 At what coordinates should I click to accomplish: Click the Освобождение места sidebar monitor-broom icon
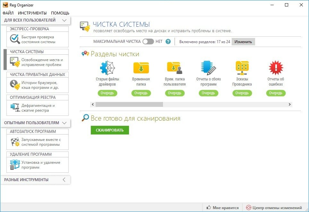pos(15,62)
